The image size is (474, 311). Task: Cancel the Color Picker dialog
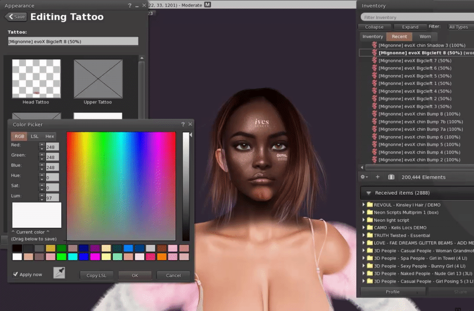(x=173, y=275)
